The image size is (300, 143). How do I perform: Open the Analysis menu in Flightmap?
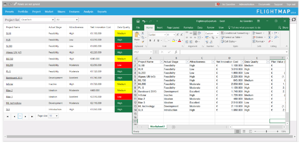click(89, 12)
